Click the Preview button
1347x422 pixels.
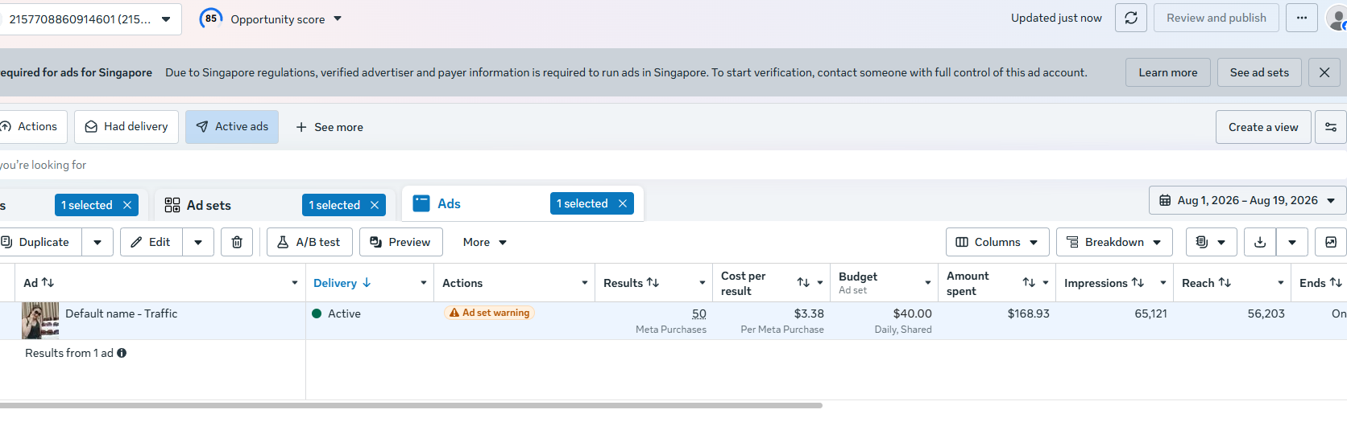coord(400,242)
